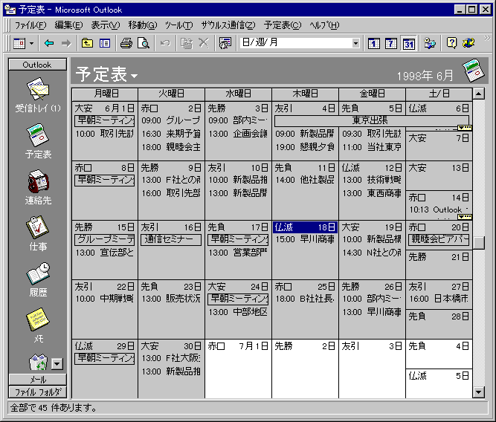Open the 日/週/月 view combo box
This screenshot has height=422, width=496.
coord(300,42)
